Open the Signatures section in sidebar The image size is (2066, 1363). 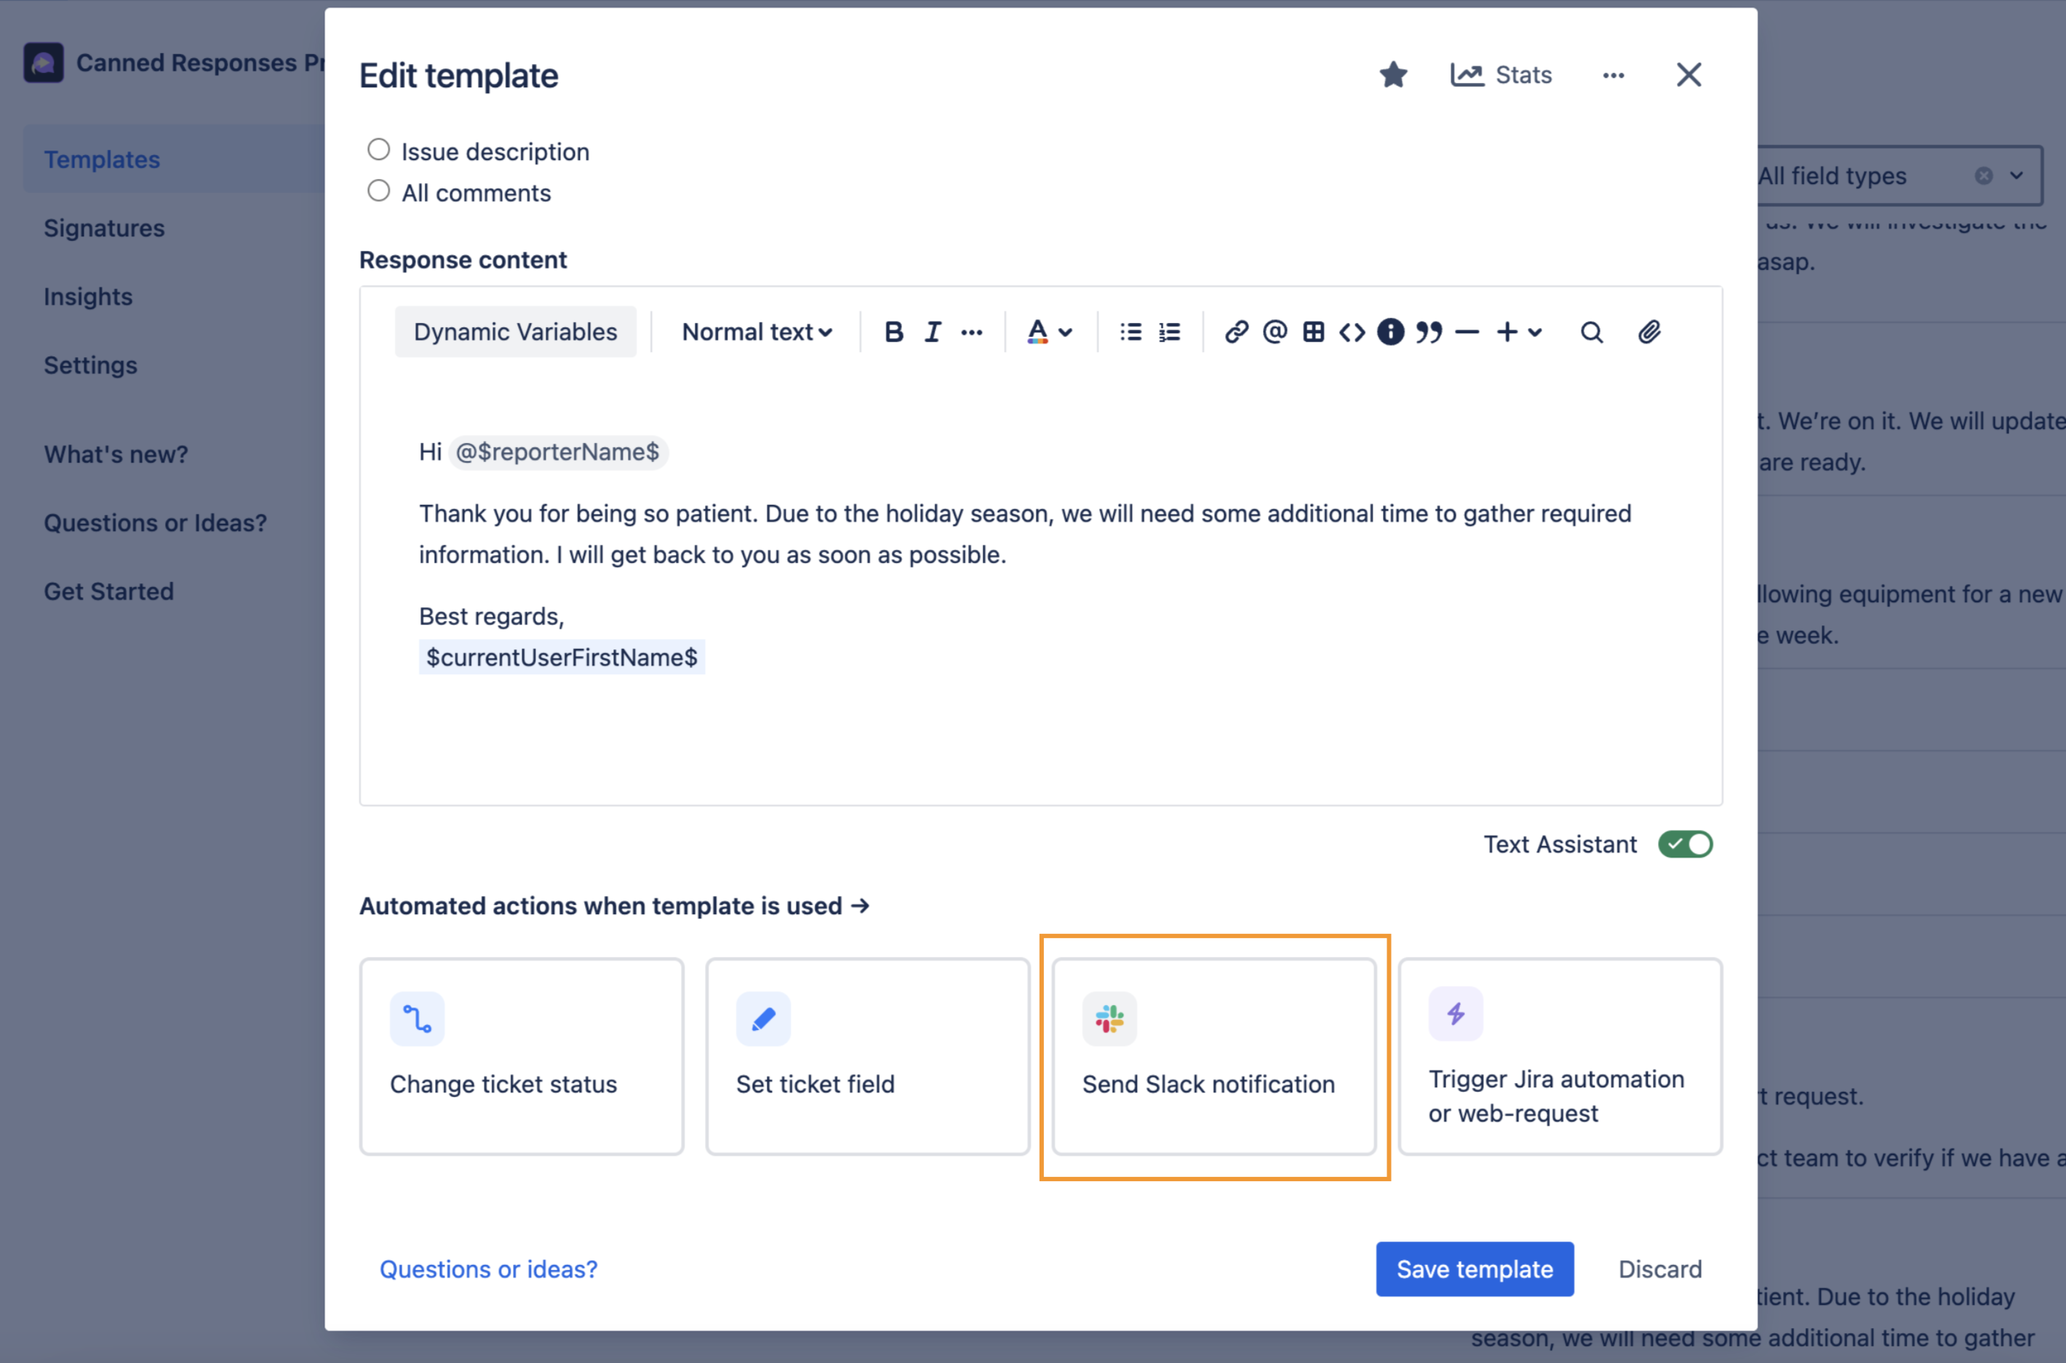(x=103, y=227)
